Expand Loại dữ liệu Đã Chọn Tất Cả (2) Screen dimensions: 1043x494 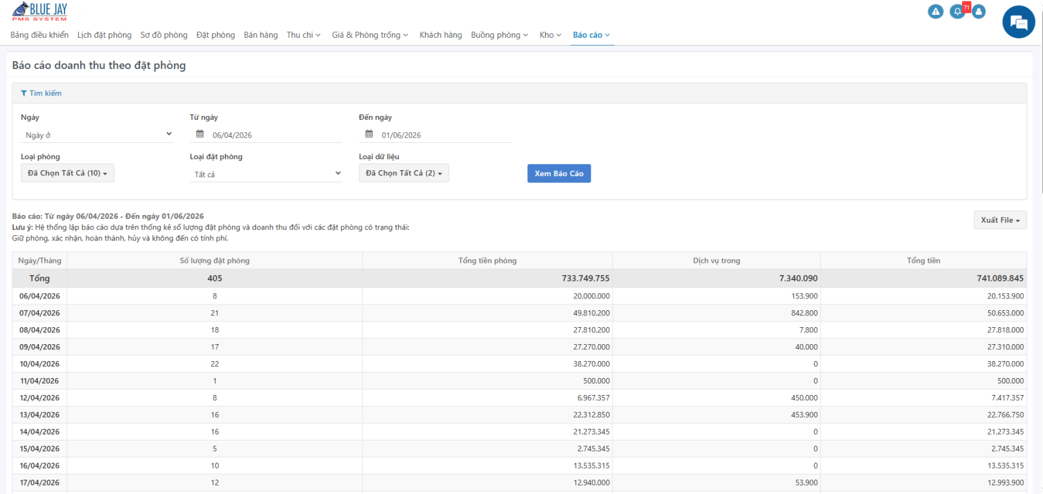pyautogui.click(x=404, y=173)
